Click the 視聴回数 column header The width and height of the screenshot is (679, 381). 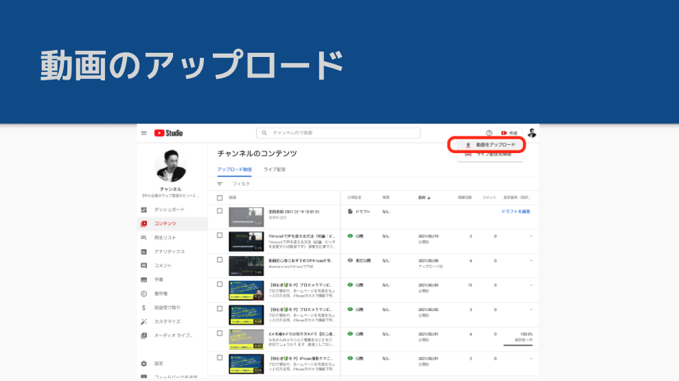(465, 198)
